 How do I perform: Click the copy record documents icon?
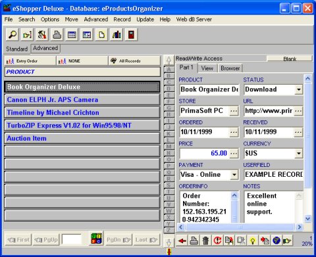pos(229,241)
